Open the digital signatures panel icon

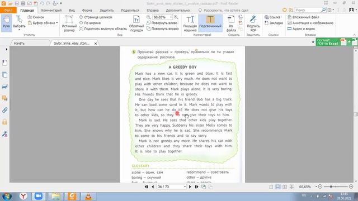5,134
